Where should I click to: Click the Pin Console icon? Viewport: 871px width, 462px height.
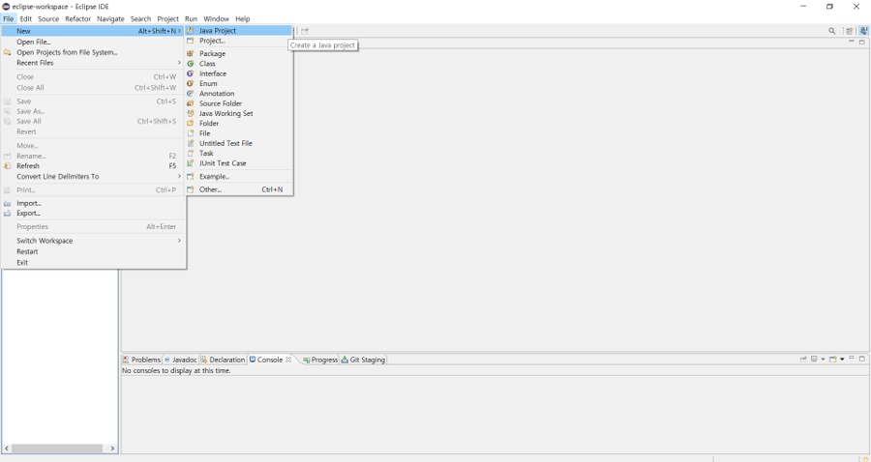click(802, 360)
